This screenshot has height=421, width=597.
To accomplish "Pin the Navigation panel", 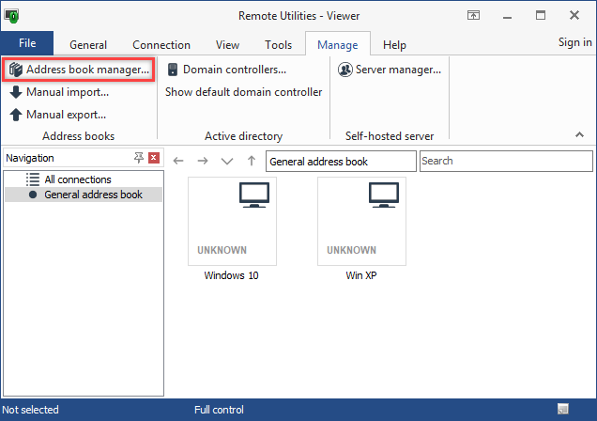I will click(139, 158).
